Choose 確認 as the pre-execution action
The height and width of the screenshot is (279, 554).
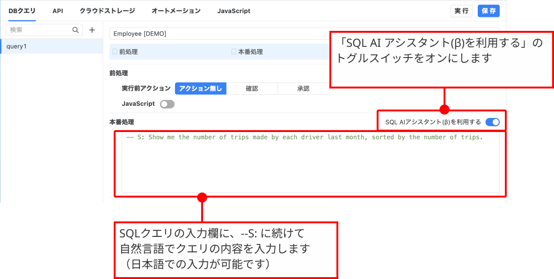pyautogui.click(x=252, y=88)
